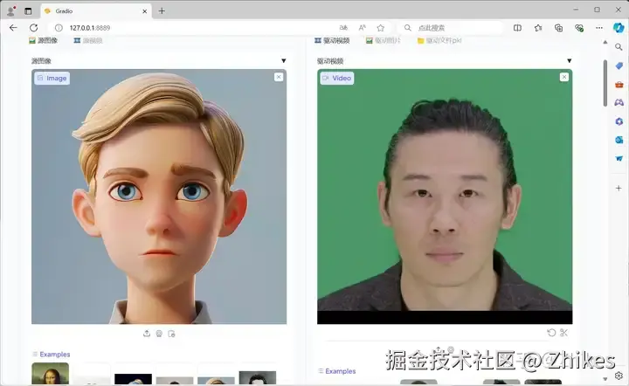Viewport: 629px width, 386px height.
Task: Open the Favorites list icon in the toolbar
Action: [538, 28]
